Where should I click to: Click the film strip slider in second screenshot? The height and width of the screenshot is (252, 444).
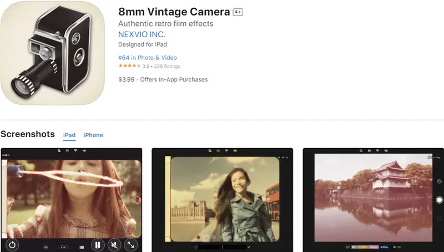tap(222, 246)
